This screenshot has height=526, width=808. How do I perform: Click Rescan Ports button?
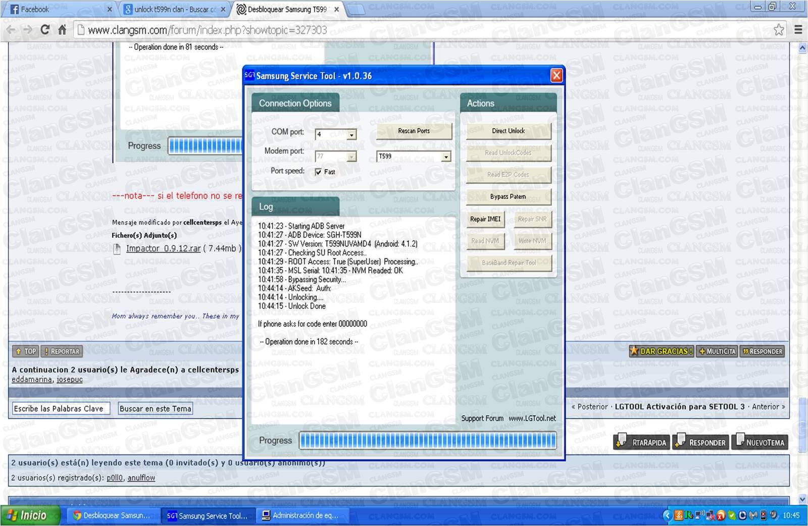[x=414, y=131]
